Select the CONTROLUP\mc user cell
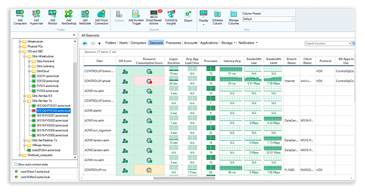Image resolution: width=365 pixels, height=195 pixels. (100, 170)
